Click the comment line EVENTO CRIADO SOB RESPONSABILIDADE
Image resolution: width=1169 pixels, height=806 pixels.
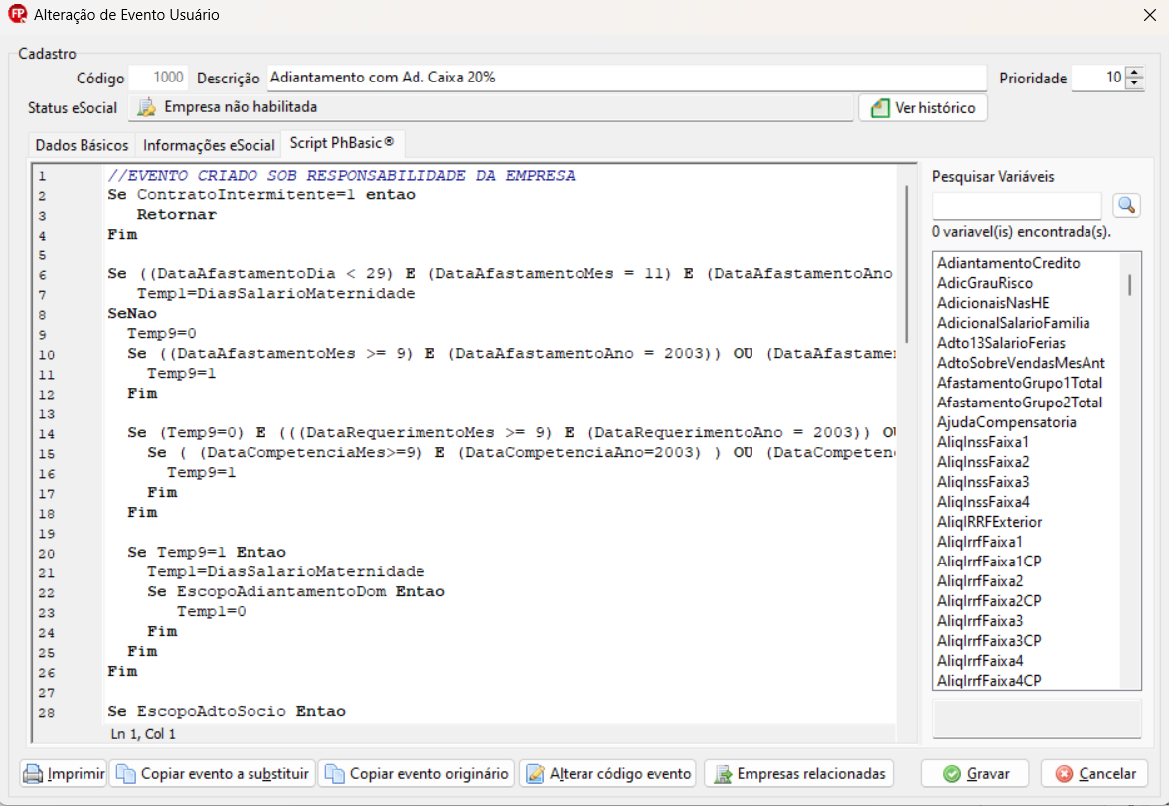pyautogui.click(x=342, y=175)
